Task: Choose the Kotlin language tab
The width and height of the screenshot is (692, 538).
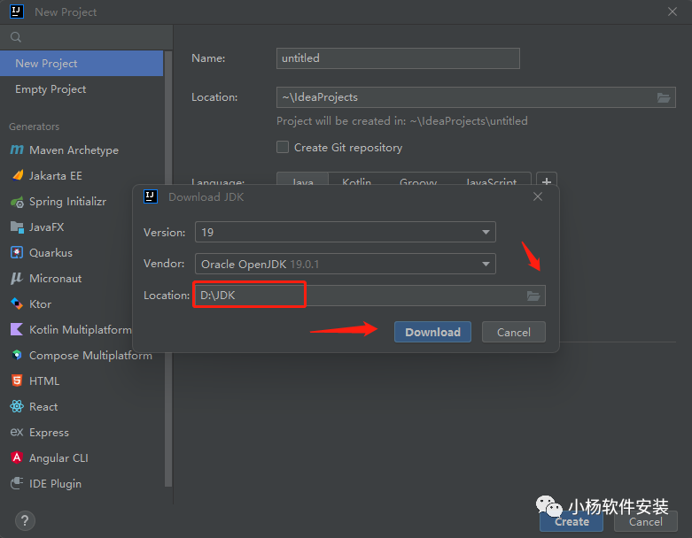Action: click(356, 182)
